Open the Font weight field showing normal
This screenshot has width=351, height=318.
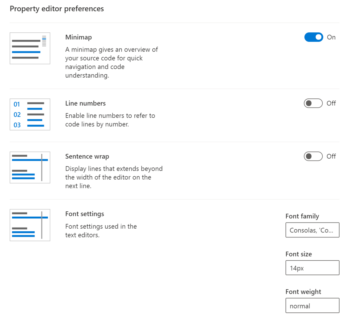(x=312, y=305)
